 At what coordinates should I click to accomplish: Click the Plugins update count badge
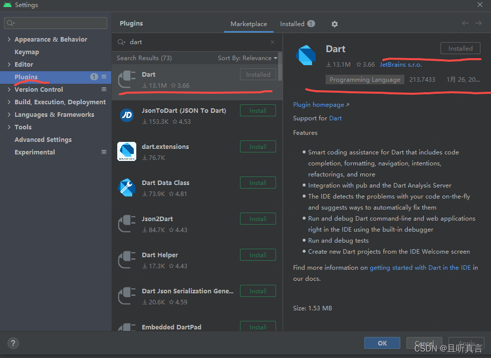94,77
